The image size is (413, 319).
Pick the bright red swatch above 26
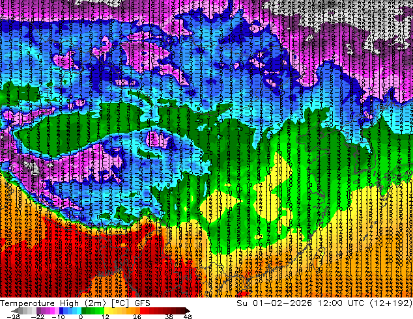tap(142, 311)
